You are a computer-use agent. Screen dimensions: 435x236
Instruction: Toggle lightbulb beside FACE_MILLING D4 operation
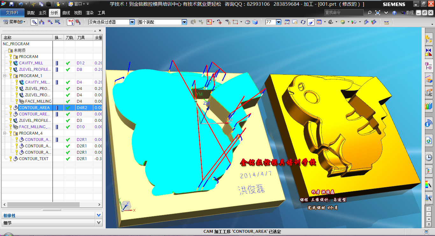[17, 101]
